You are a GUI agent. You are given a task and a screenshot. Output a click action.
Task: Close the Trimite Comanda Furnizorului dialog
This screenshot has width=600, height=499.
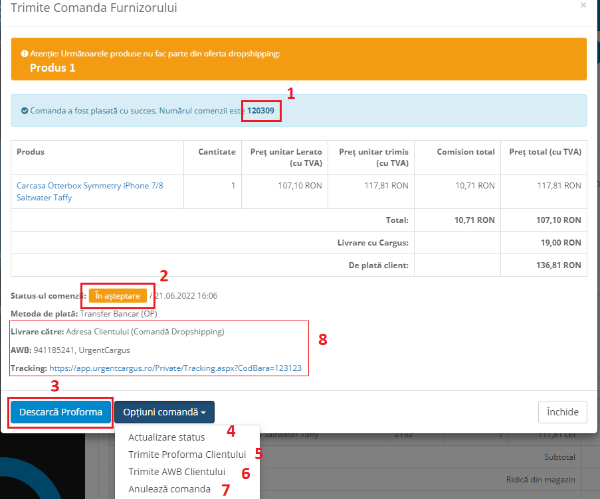(x=583, y=5)
